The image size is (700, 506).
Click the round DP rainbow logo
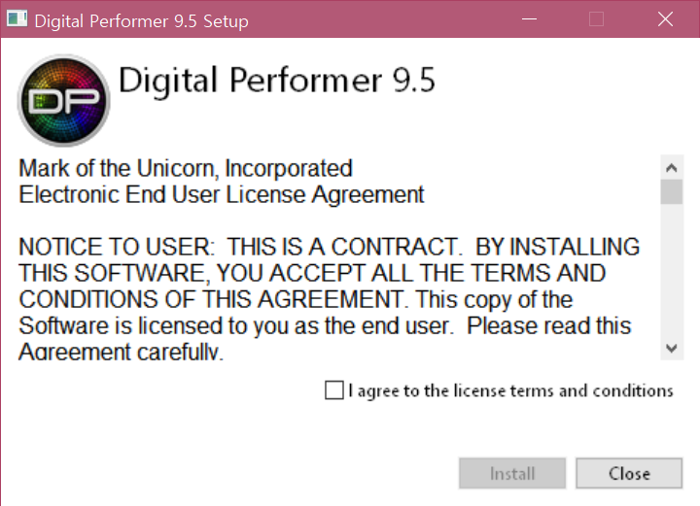click(64, 100)
